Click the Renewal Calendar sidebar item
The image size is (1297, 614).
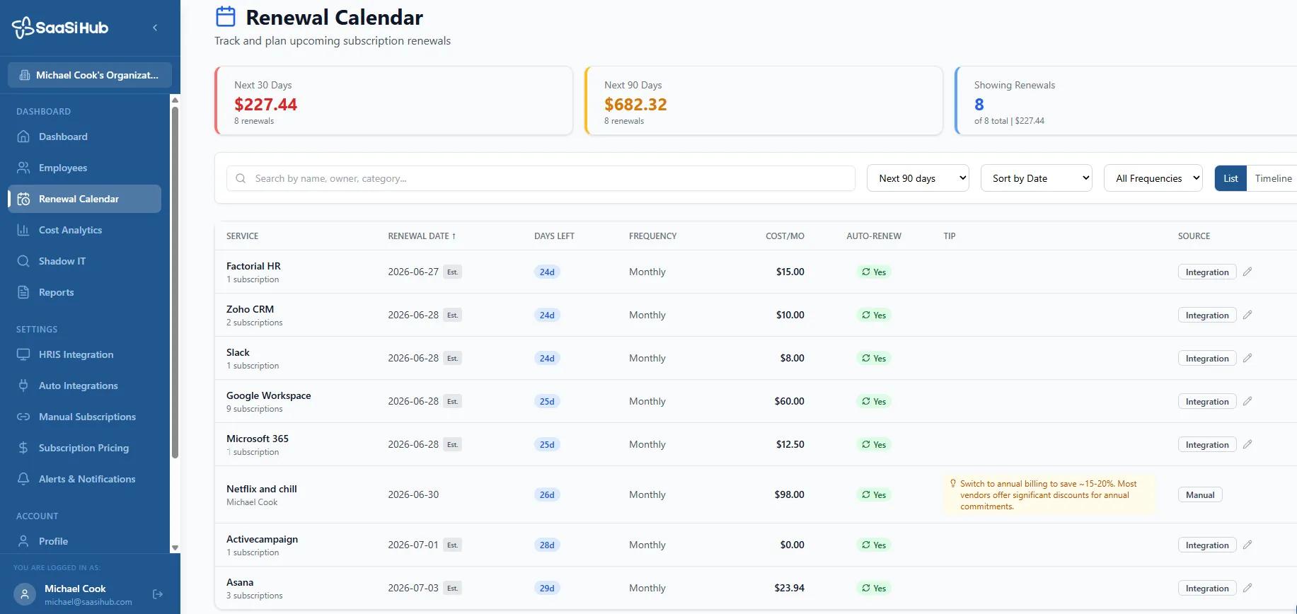(85, 199)
